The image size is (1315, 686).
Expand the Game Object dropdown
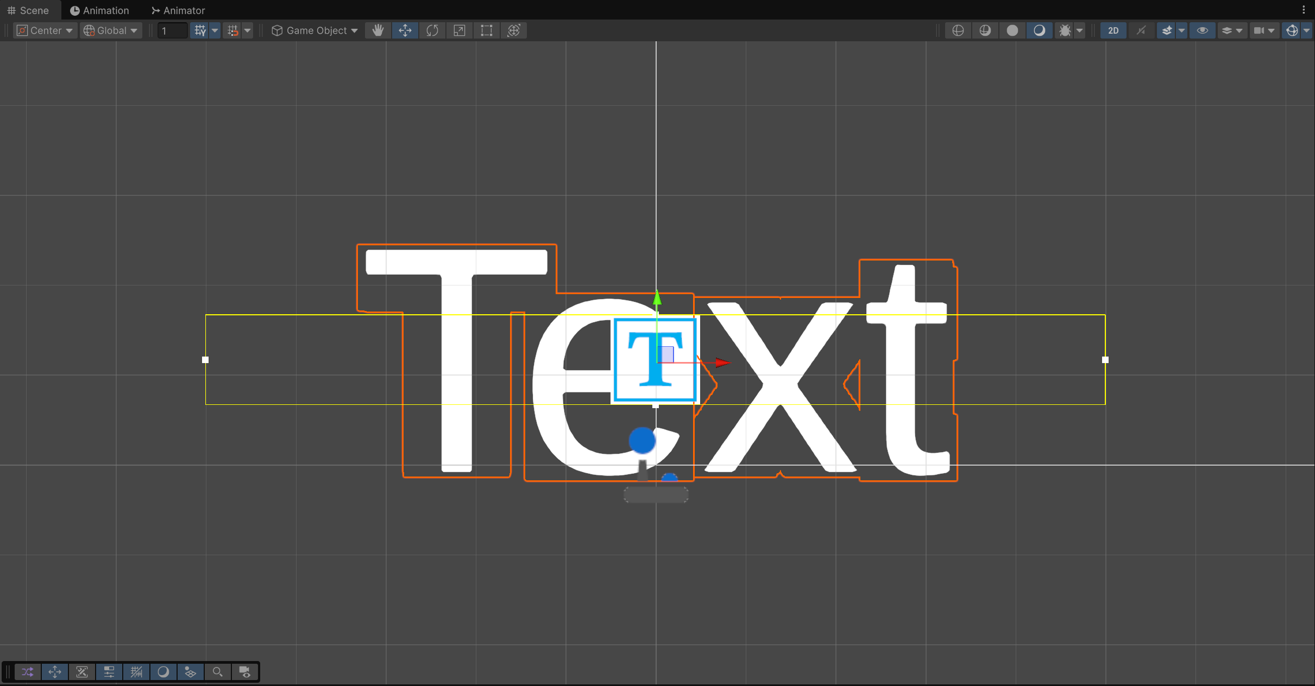coord(315,30)
